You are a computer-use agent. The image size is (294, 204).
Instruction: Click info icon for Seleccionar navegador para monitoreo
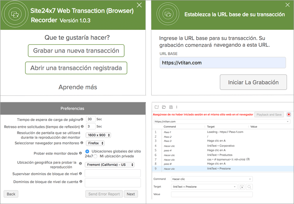(x=82, y=143)
